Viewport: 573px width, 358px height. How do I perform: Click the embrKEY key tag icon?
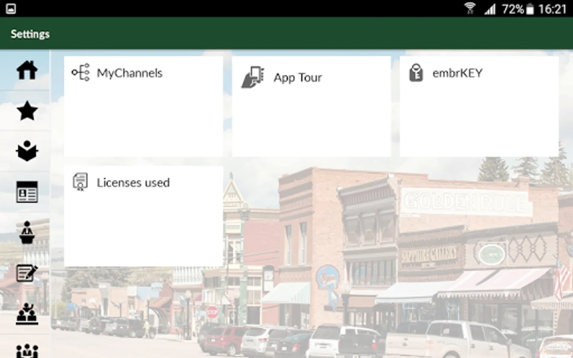click(x=416, y=73)
